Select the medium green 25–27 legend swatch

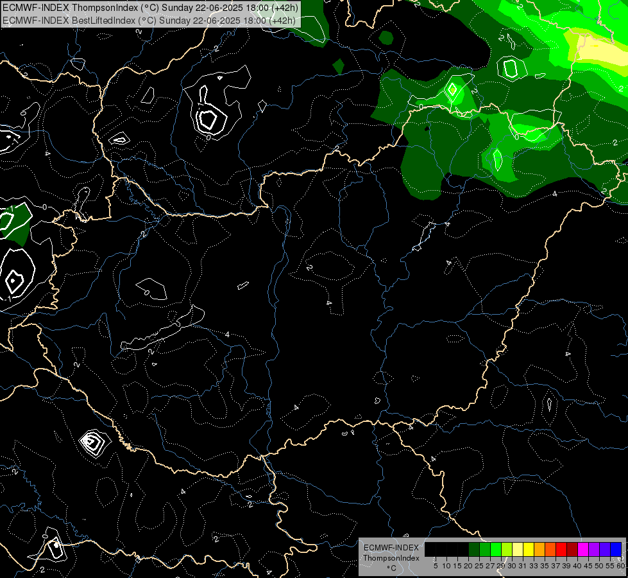pyautogui.click(x=485, y=549)
